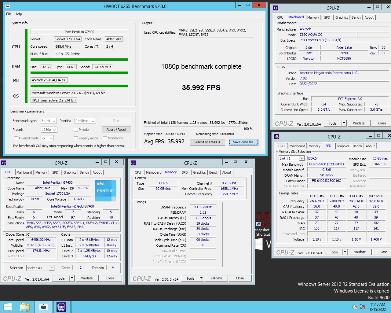The width and height of the screenshot is (391, 313).
Task: Click the XMP-6400 timings column header
Action: click(376, 196)
